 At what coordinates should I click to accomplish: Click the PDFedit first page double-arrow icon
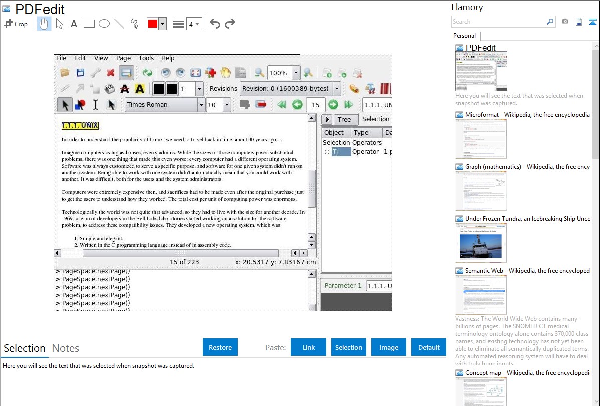(x=282, y=105)
